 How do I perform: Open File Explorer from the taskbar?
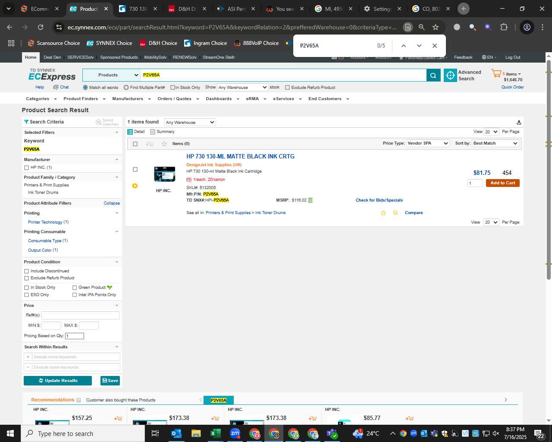point(196,433)
